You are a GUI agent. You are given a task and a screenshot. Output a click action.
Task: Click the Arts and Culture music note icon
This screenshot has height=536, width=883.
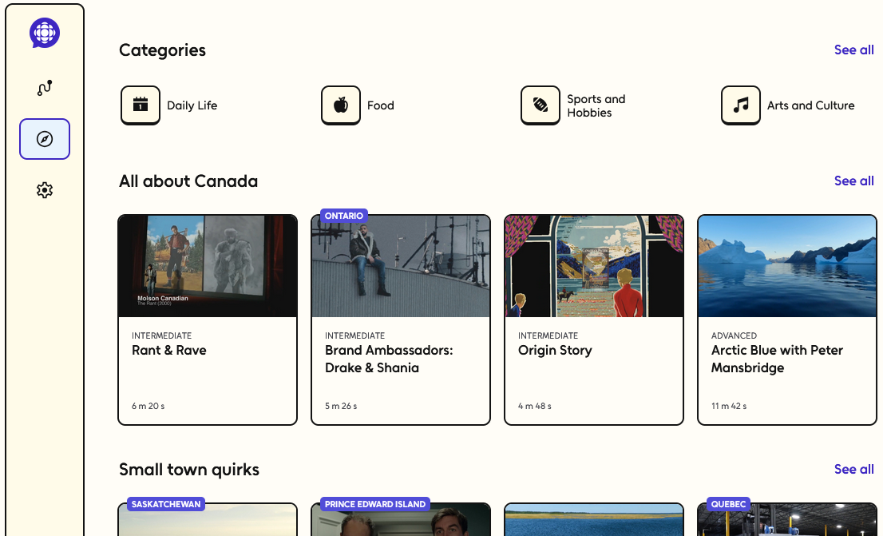(741, 105)
